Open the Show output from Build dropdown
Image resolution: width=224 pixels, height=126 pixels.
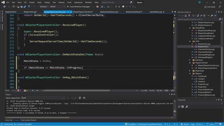43,98
